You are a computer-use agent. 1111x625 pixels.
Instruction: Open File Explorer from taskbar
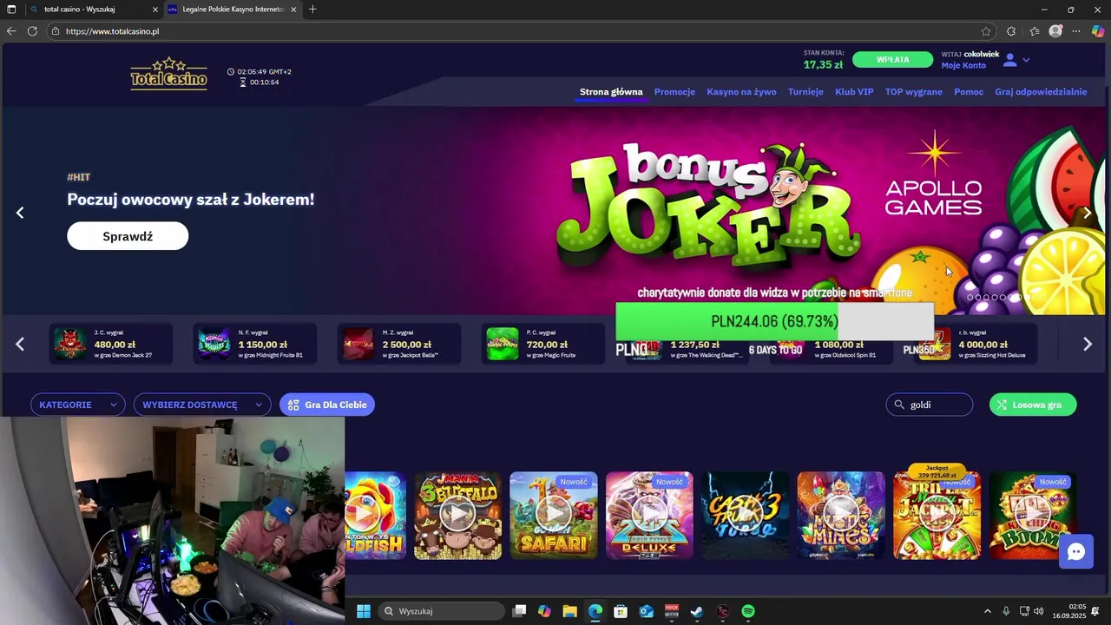click(569, 611)
